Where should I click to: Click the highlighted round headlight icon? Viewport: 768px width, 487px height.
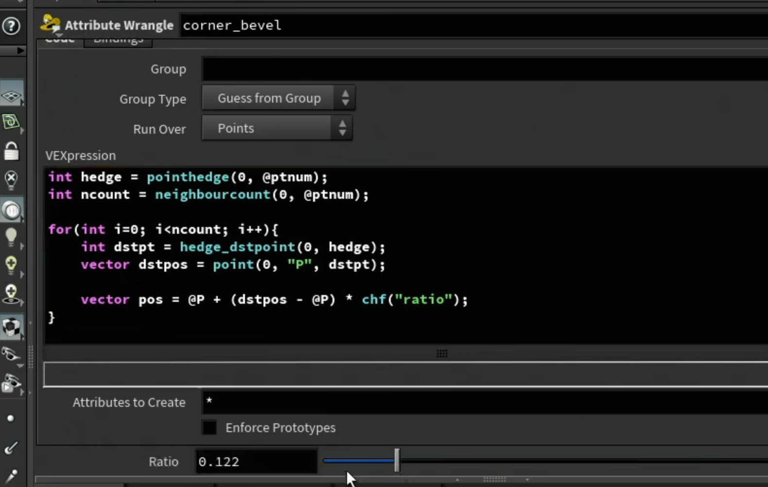[12, 210]
